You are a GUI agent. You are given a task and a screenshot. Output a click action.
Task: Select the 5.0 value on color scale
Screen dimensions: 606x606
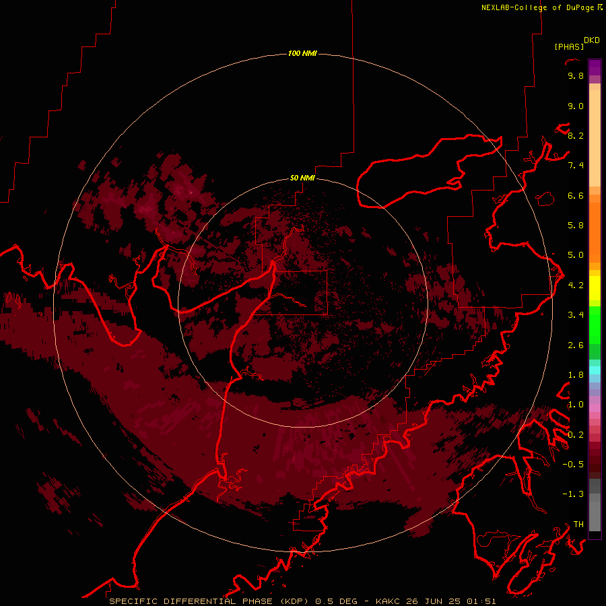[576, 255]
